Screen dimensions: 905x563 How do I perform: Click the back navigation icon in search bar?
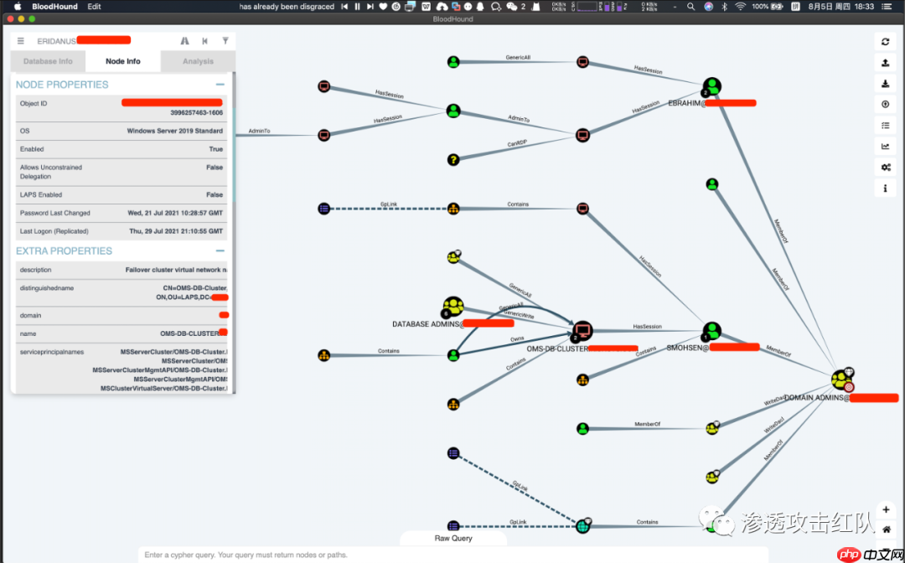(x=205, y=41)
